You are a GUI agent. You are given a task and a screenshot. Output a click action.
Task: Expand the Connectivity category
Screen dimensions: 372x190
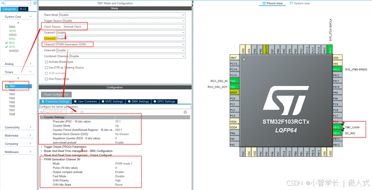tap(31, 127)
